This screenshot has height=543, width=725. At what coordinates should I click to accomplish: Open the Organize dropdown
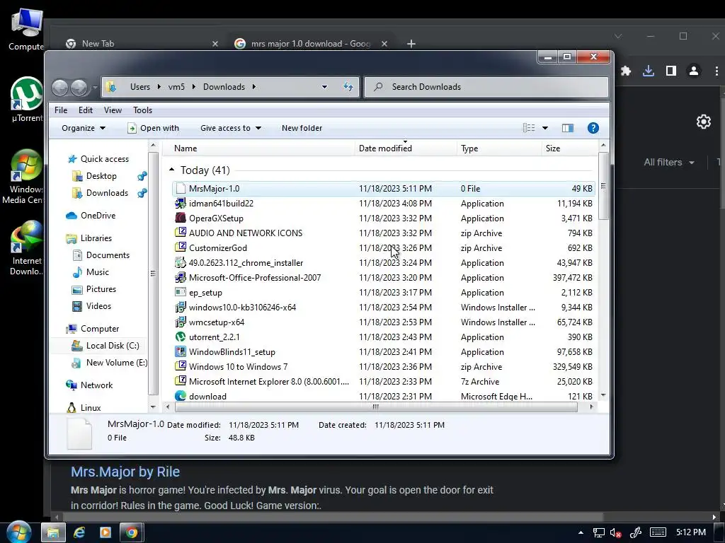pyautogui.click(x=84, y=128)
